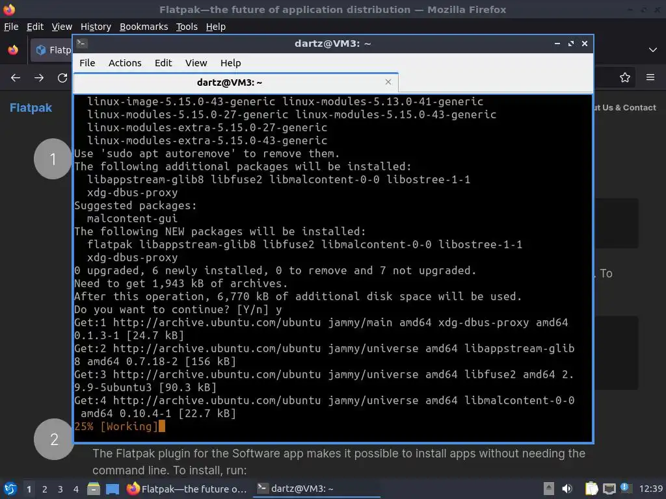Open Firefox Help menu
This screenshot has width=666, height=499.
pos(216,27)
